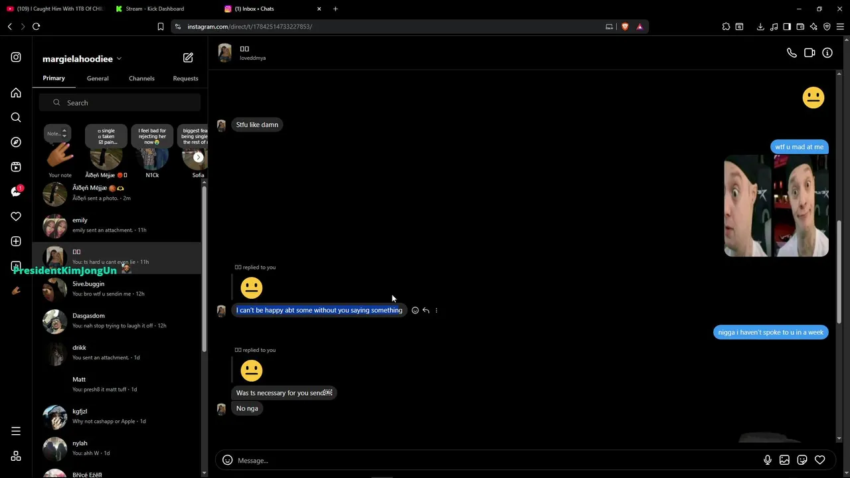
Task: Click the Create plus icon
Action: pyautogui.click(x=16, y=241)
